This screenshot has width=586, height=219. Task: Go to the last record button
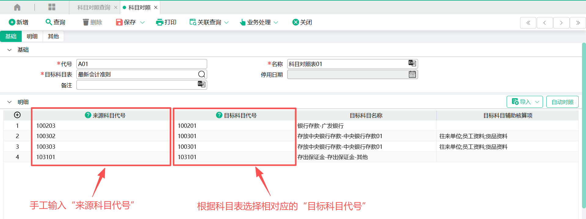click(577, 23)
